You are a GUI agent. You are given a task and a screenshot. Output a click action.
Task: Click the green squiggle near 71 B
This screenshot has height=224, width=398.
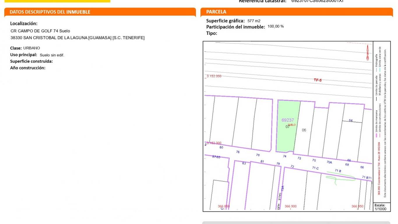click(x=339, y=178)
